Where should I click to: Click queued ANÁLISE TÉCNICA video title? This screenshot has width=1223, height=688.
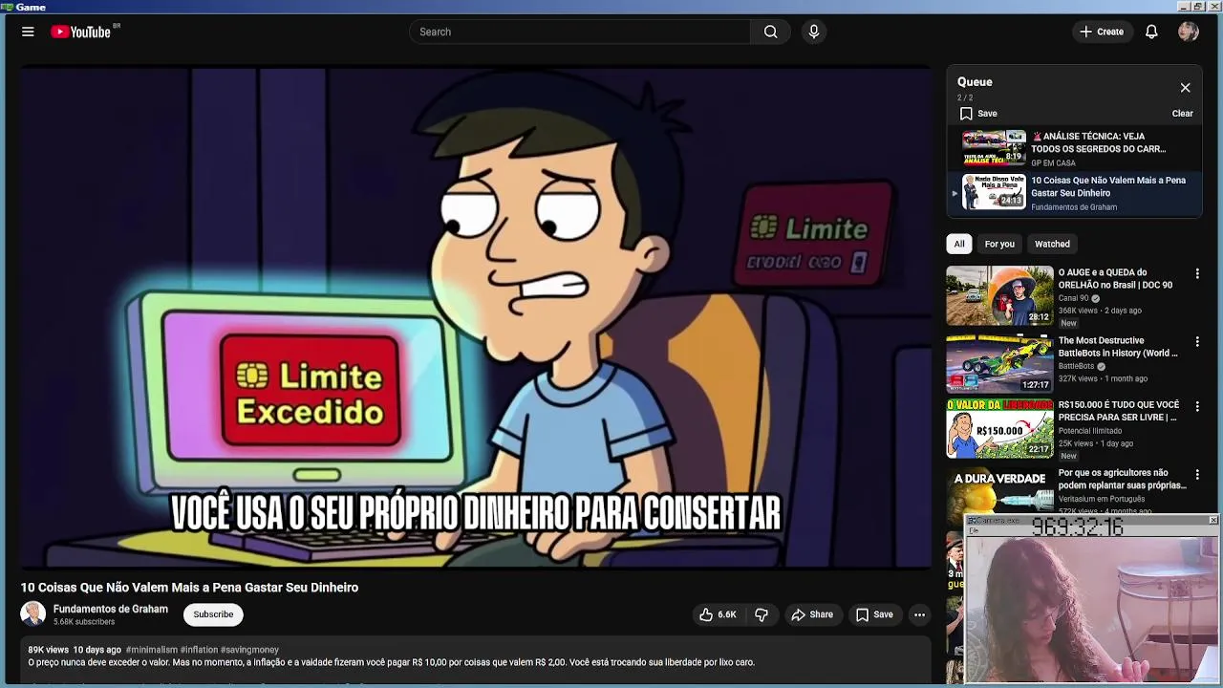[x=1099, y=142]
